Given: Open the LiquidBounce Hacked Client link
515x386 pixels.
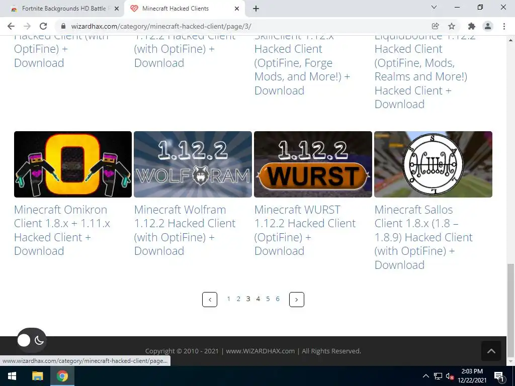Looking at the screenshot, I should pyautogui.click(x=425, y=73).
